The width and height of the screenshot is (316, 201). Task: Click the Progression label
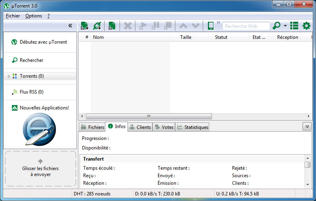(x=95, y=138)
